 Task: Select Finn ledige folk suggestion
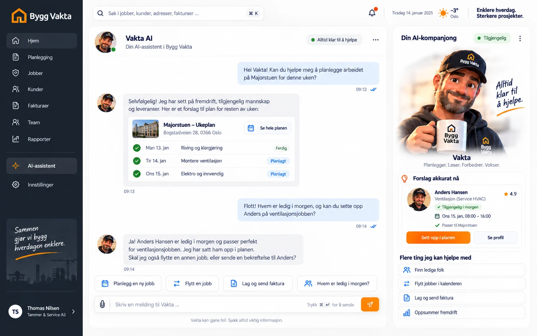[461, 270]
